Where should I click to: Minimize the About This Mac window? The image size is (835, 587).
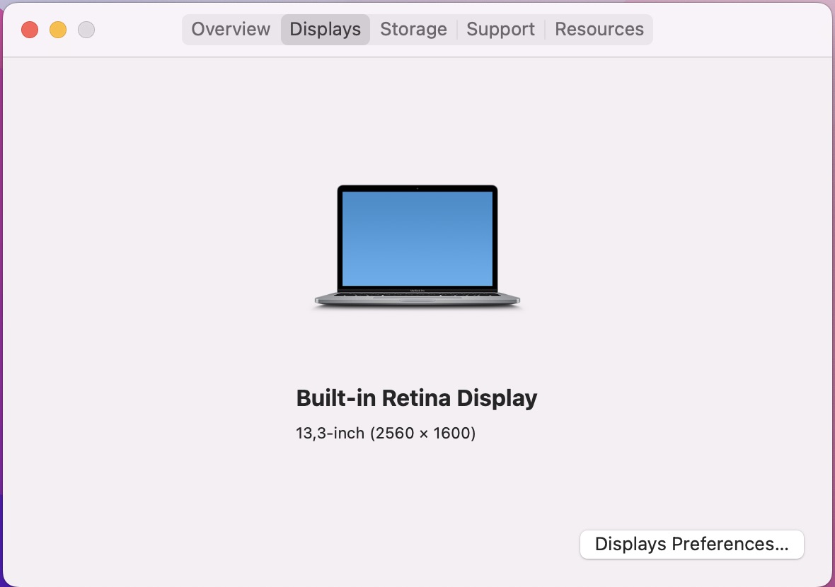pyautogui.click(x=58, y=30)
